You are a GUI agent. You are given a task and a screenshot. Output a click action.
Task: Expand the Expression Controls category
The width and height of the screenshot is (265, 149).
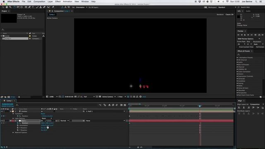click(x=237, y=76)
